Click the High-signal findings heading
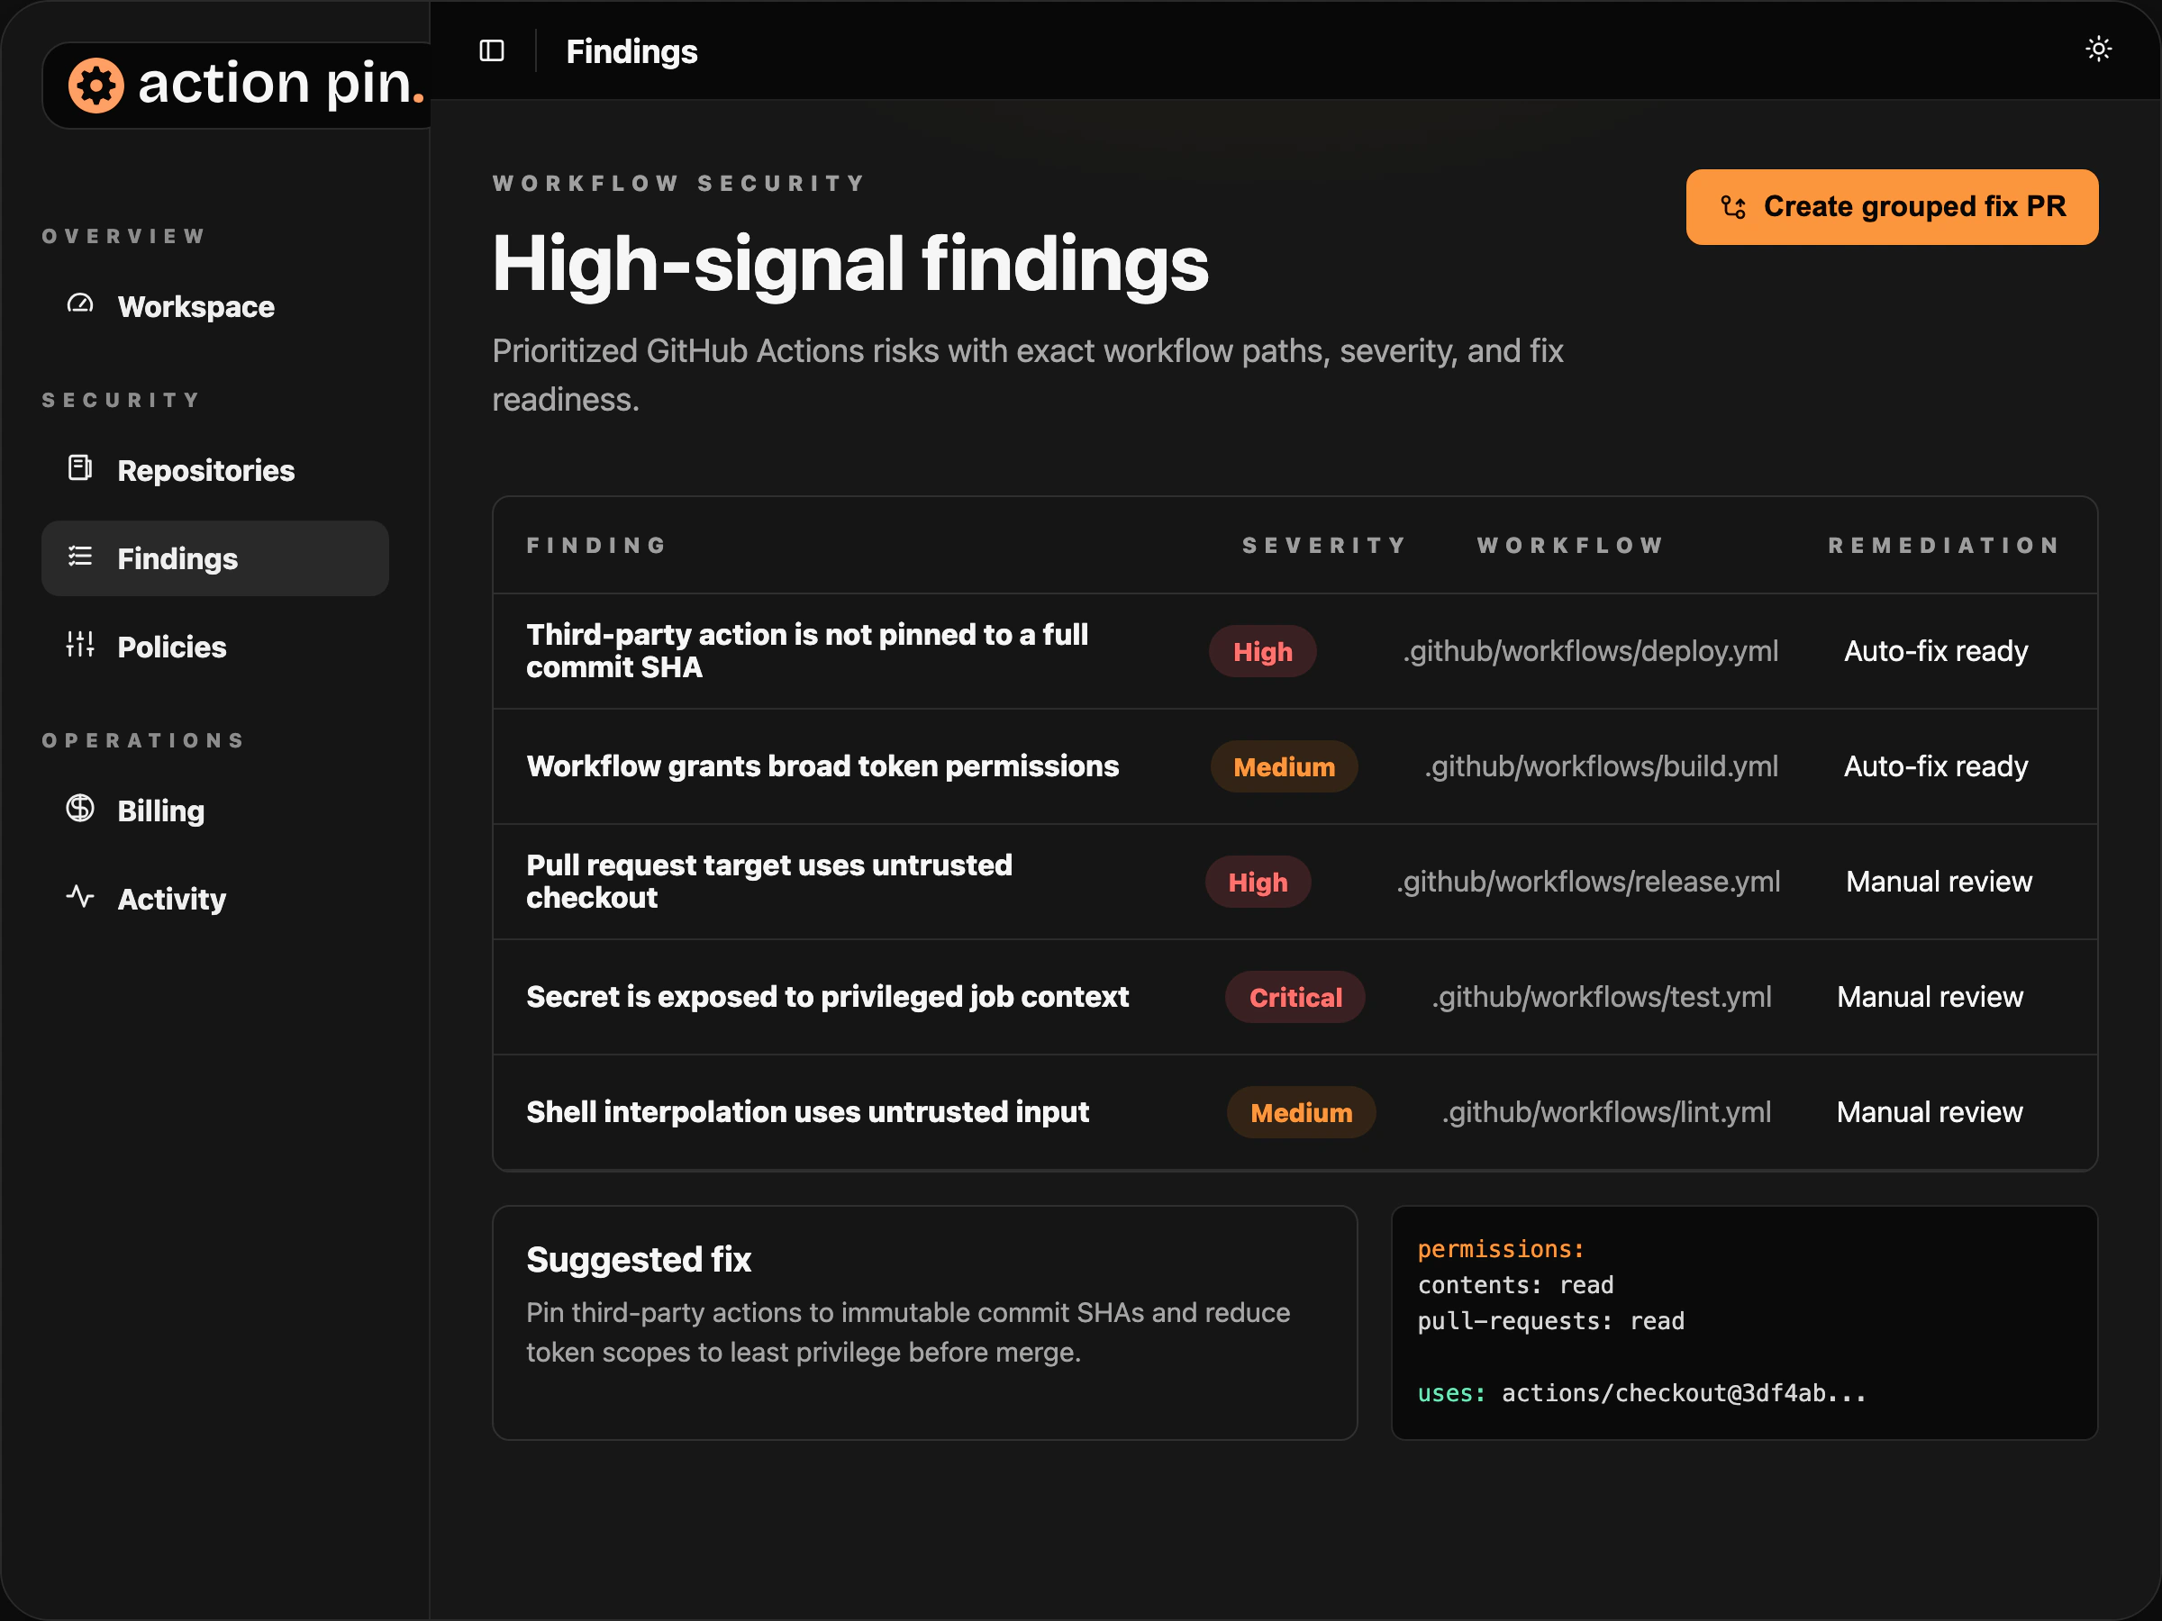Viewport: 2162px width, 1621px height. 850,264
